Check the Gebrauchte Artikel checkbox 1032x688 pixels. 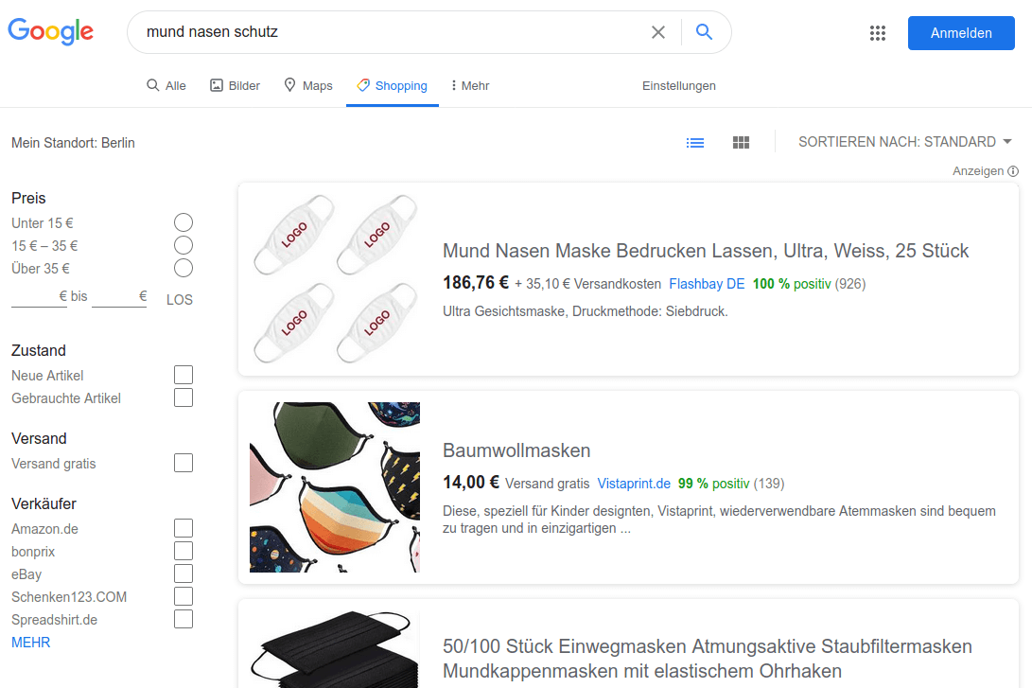[184, 397]
